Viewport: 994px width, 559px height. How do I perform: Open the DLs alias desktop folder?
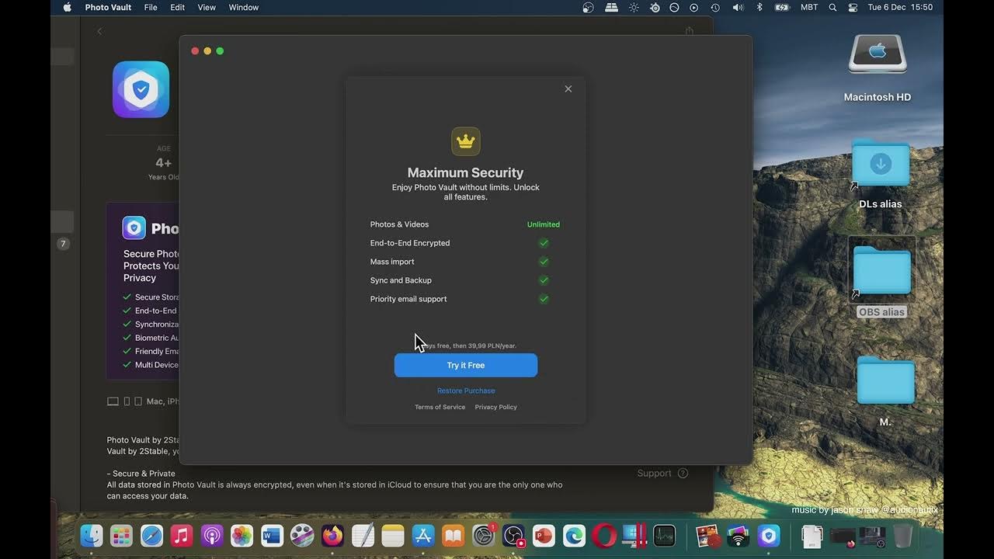pyautogui.click(x=881, y=163)
